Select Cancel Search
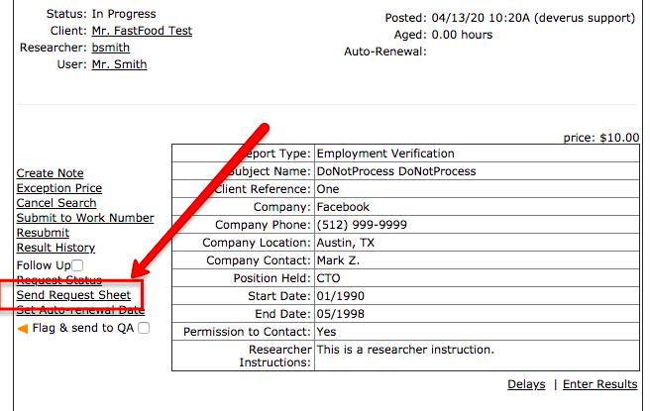The height and width of the screenshot is (411, 650). [x=56, y=203]
